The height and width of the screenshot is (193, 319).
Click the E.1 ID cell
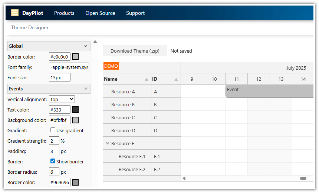[x=166, y=156]
